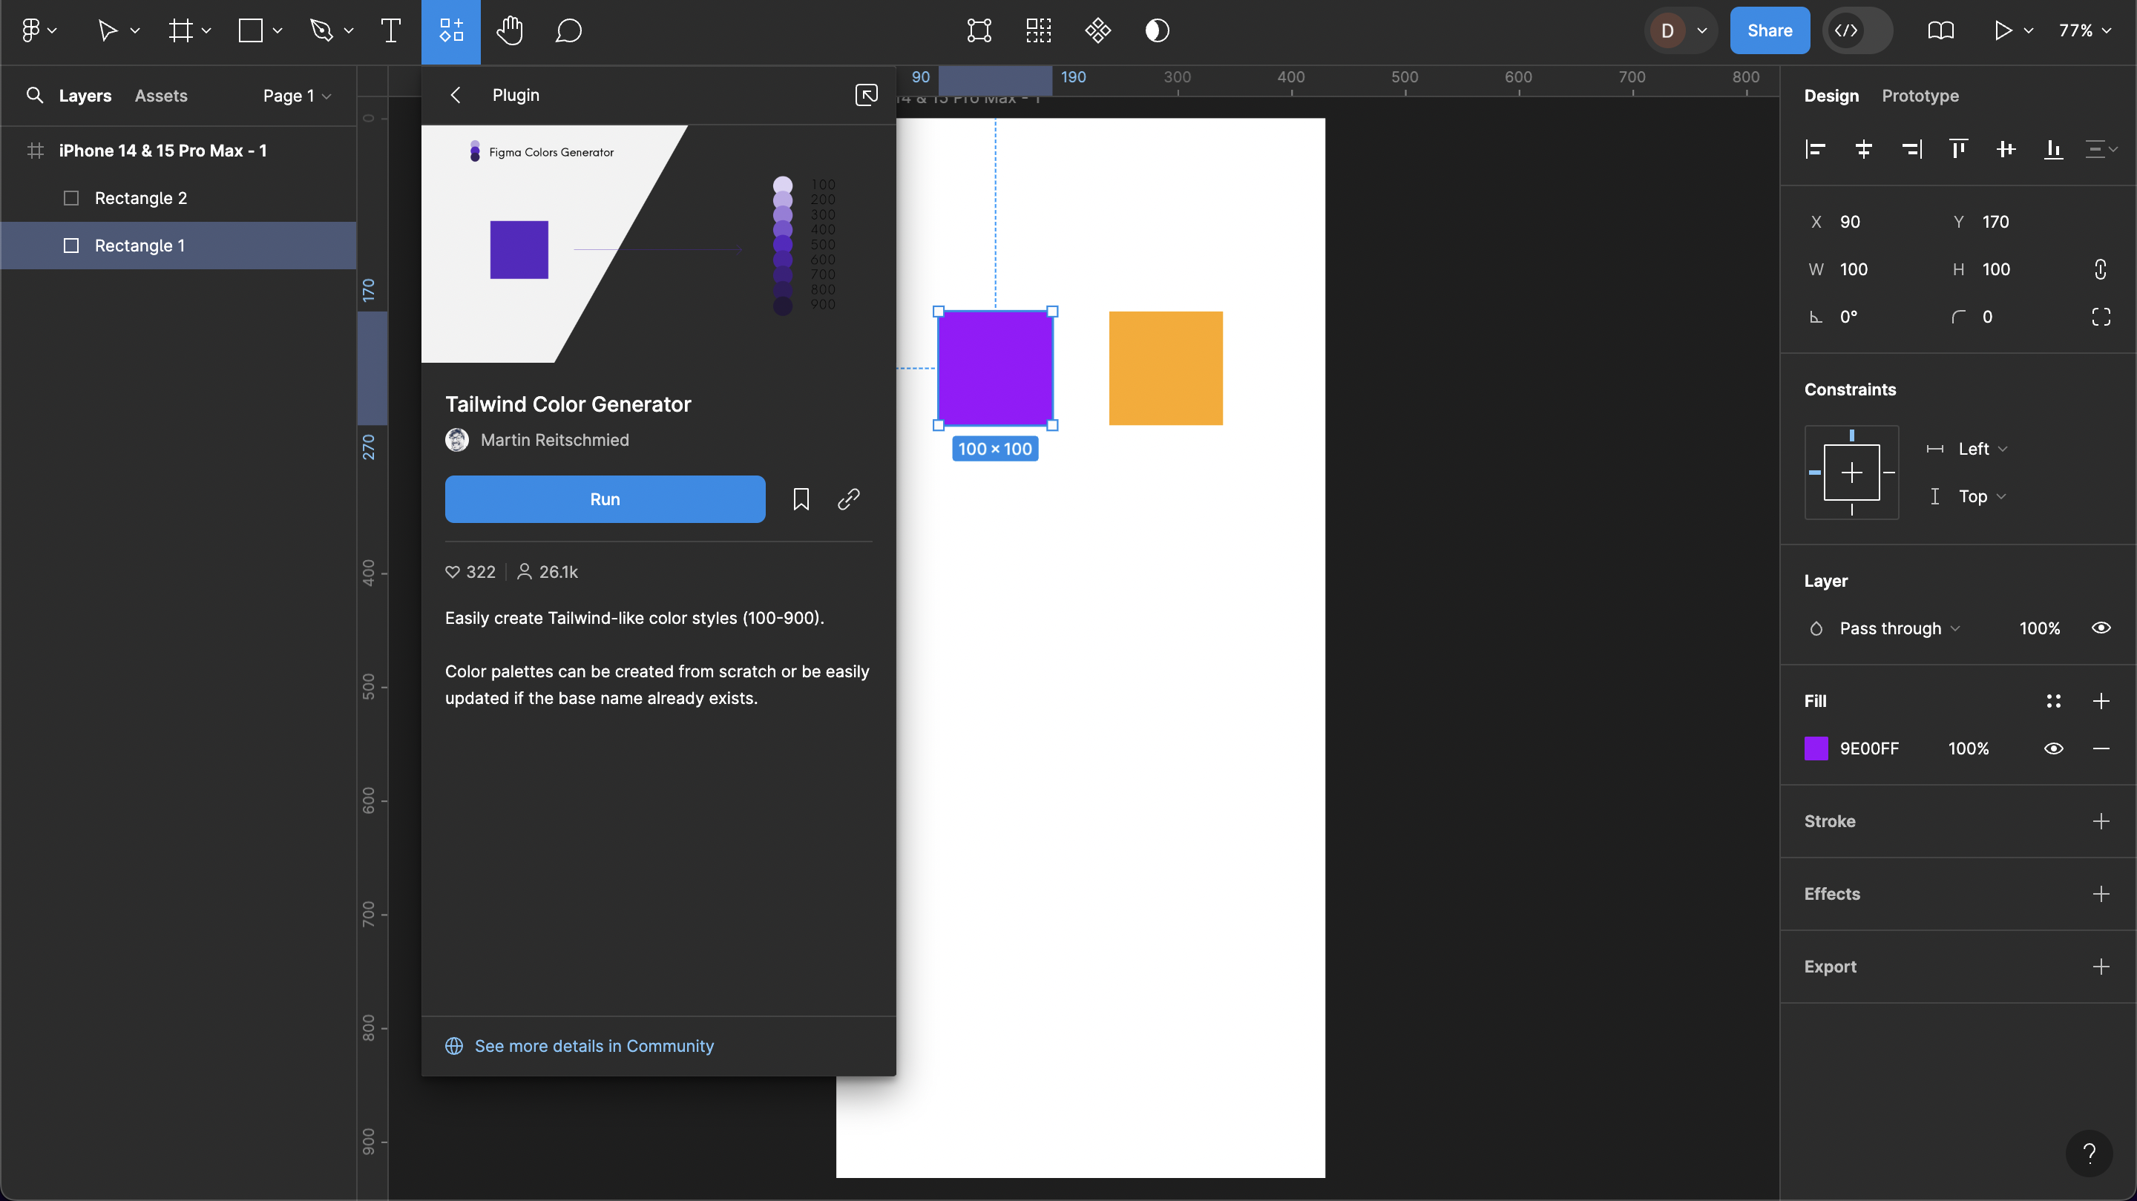Viewport: 2137px width, 1201px height.
Task: Click the Create component icon
Action: (x=1097, y=30)
